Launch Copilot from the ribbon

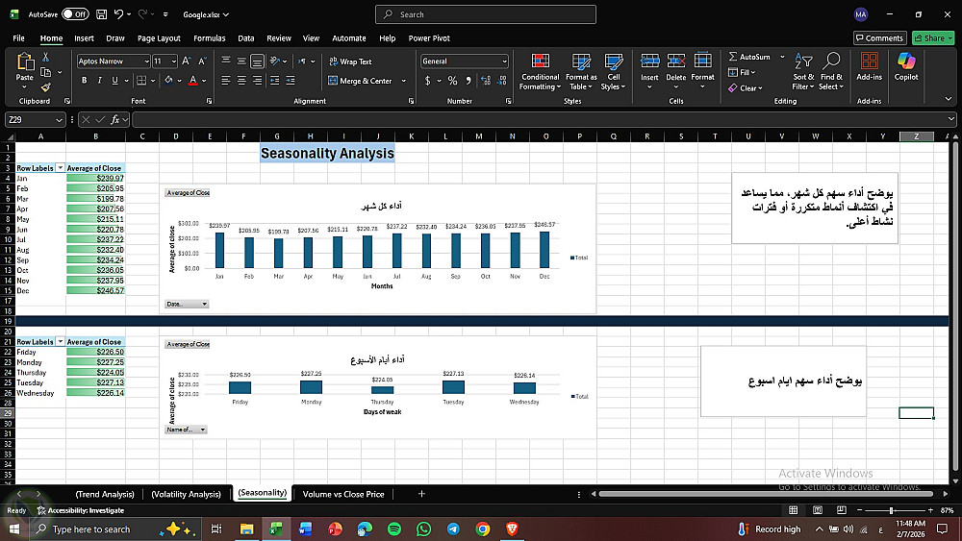pos(906,66)
